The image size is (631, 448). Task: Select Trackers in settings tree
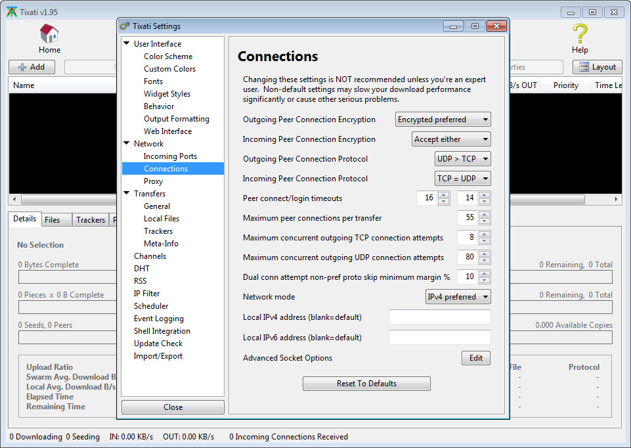pyautogui.click(x=158, y=231)
